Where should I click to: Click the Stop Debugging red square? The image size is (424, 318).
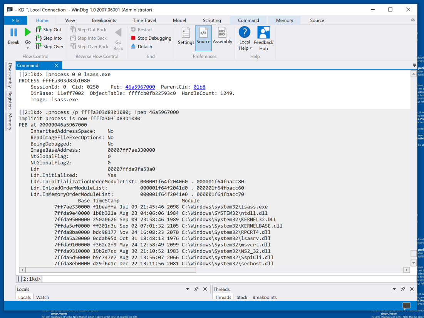(x=133, y=38)
